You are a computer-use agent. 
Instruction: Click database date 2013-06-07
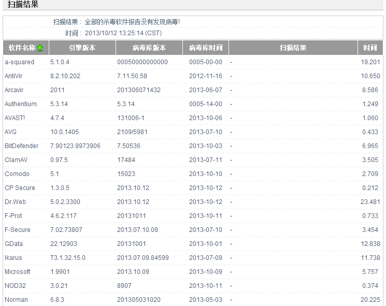click(x=206, y=90)
